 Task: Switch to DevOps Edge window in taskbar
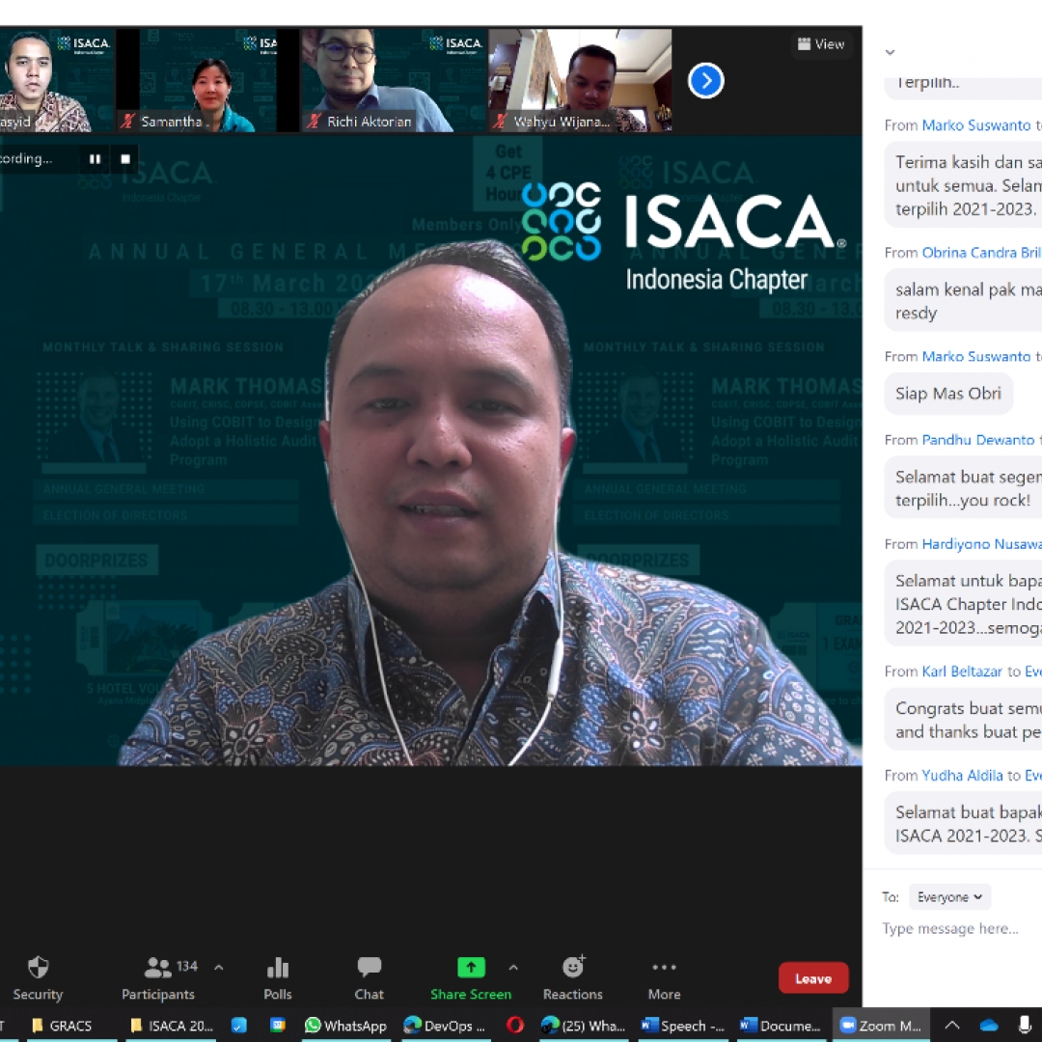(x=445, y=1026)
